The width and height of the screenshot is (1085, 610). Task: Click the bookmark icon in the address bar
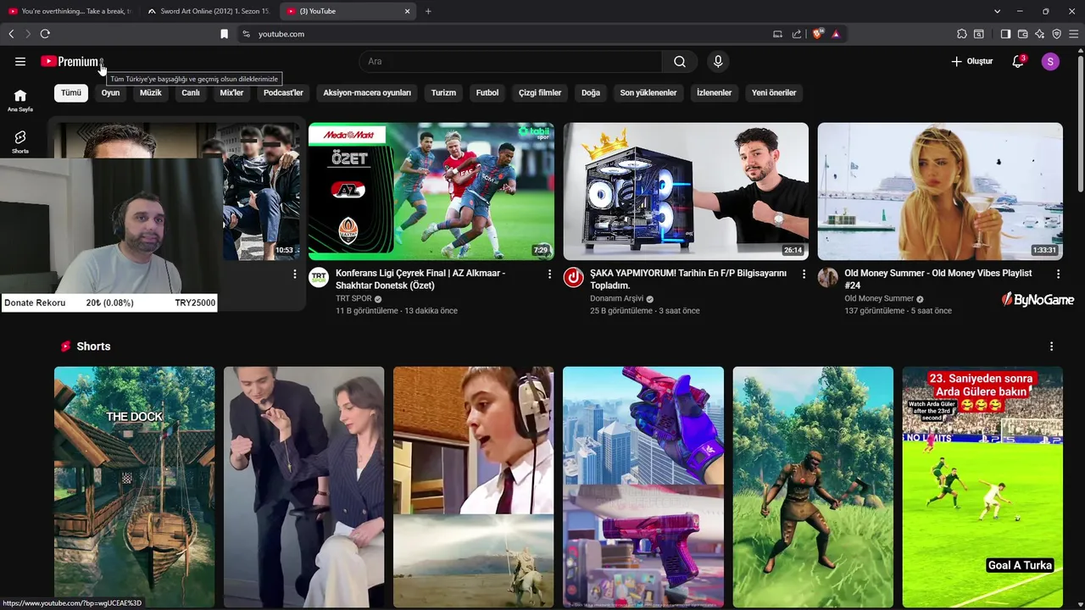pos(224,34)
